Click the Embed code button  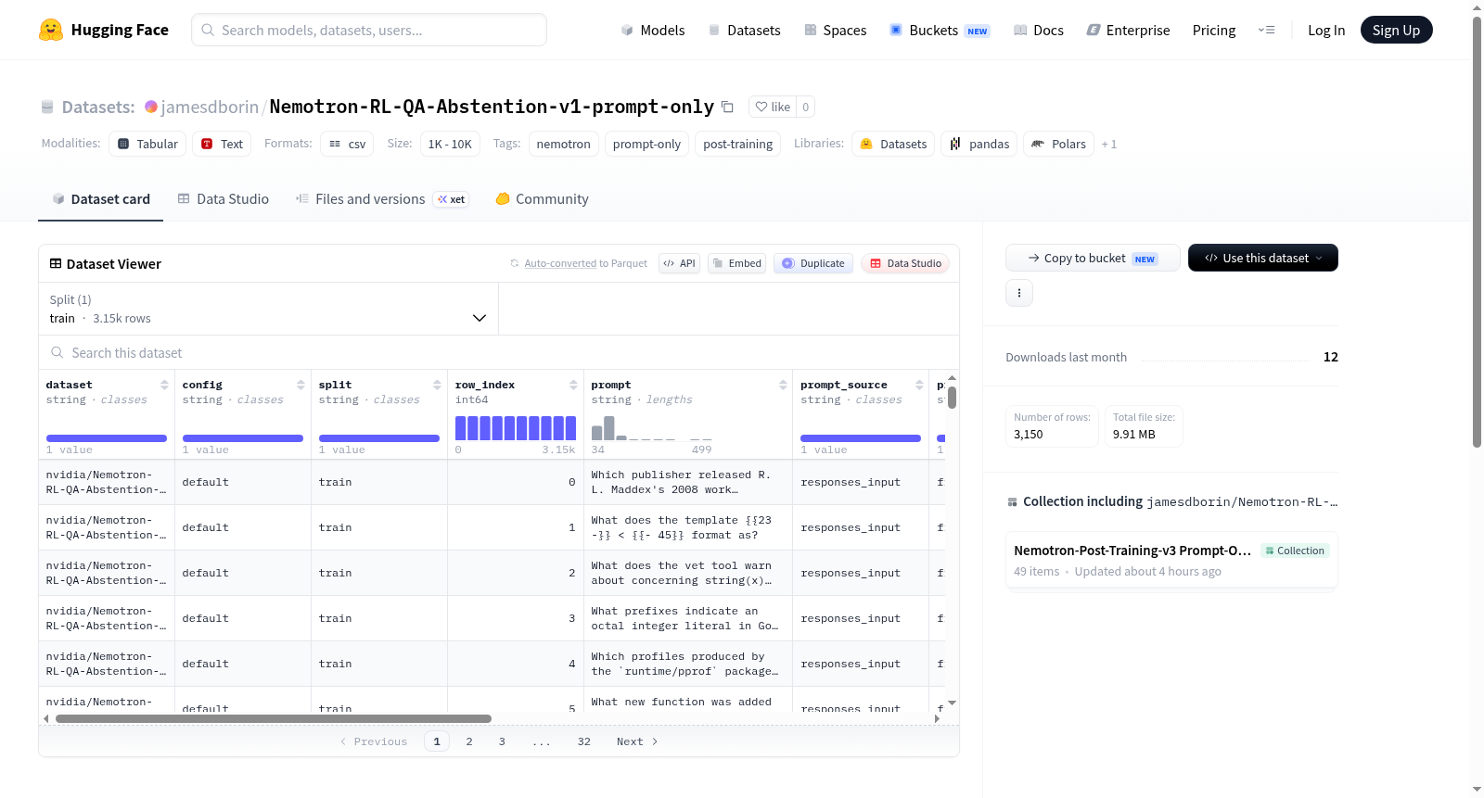point(737,263)
